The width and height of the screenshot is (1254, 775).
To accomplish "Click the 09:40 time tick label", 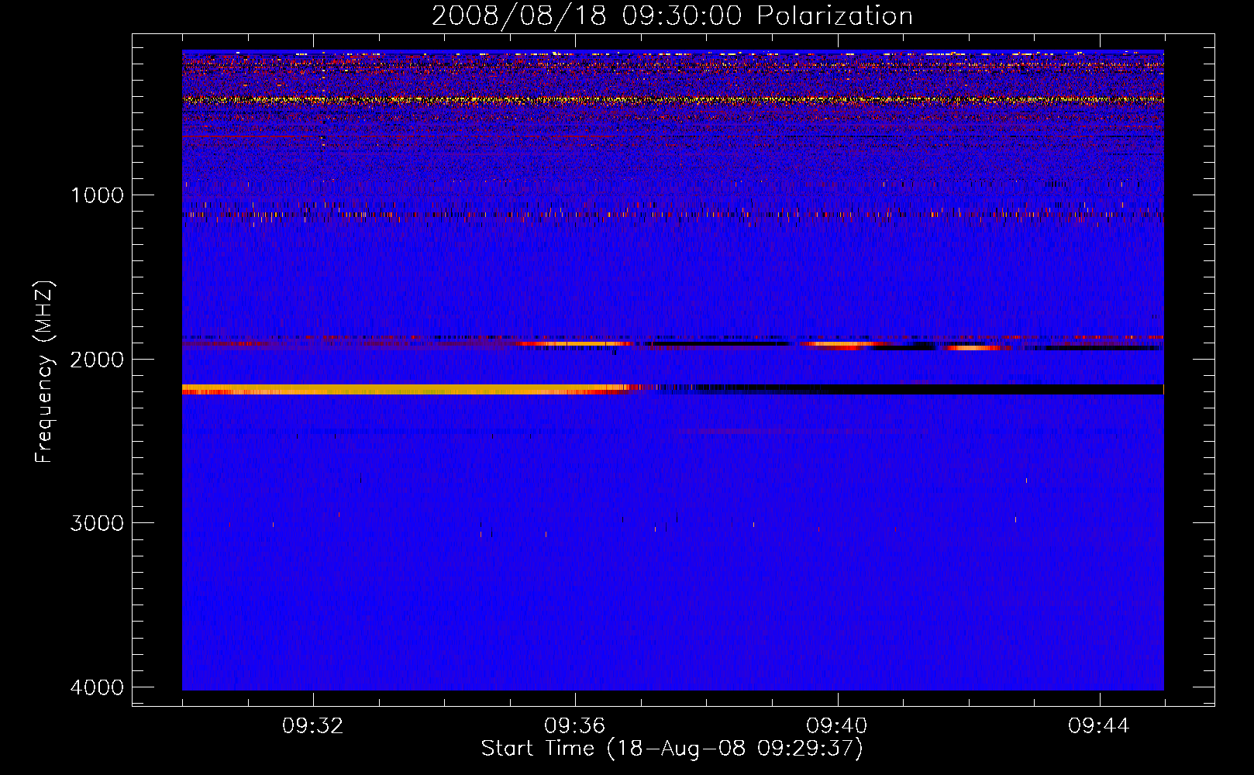I will click(x=837, y=726).
